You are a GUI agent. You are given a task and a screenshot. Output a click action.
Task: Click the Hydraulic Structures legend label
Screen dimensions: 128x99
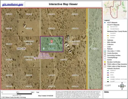click(113, 68)
